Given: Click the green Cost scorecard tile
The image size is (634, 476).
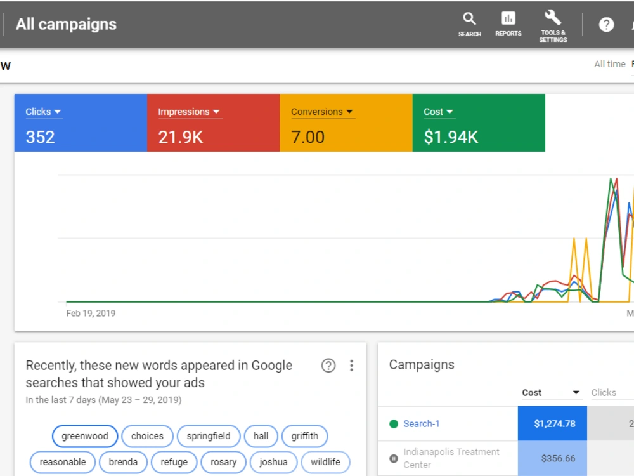Looking at the screenshot, I should pyautogui.click(x=479, y=123).
